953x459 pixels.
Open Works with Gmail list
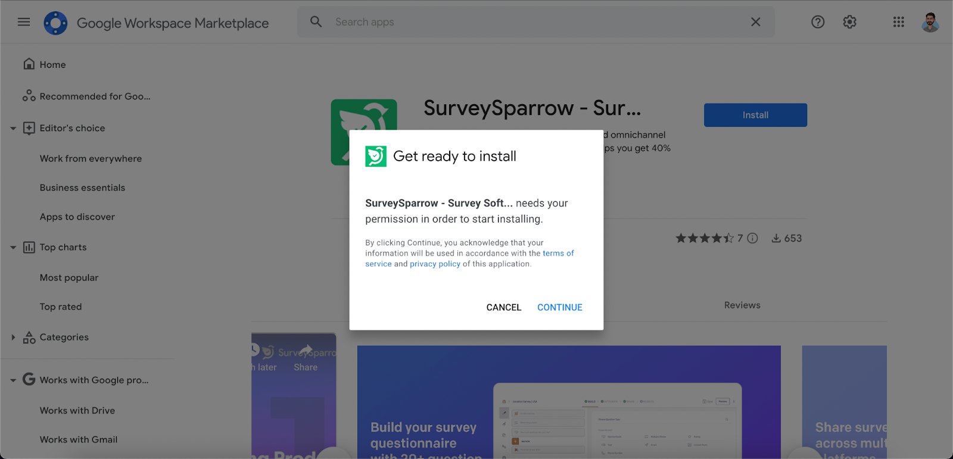click(79, 439)
